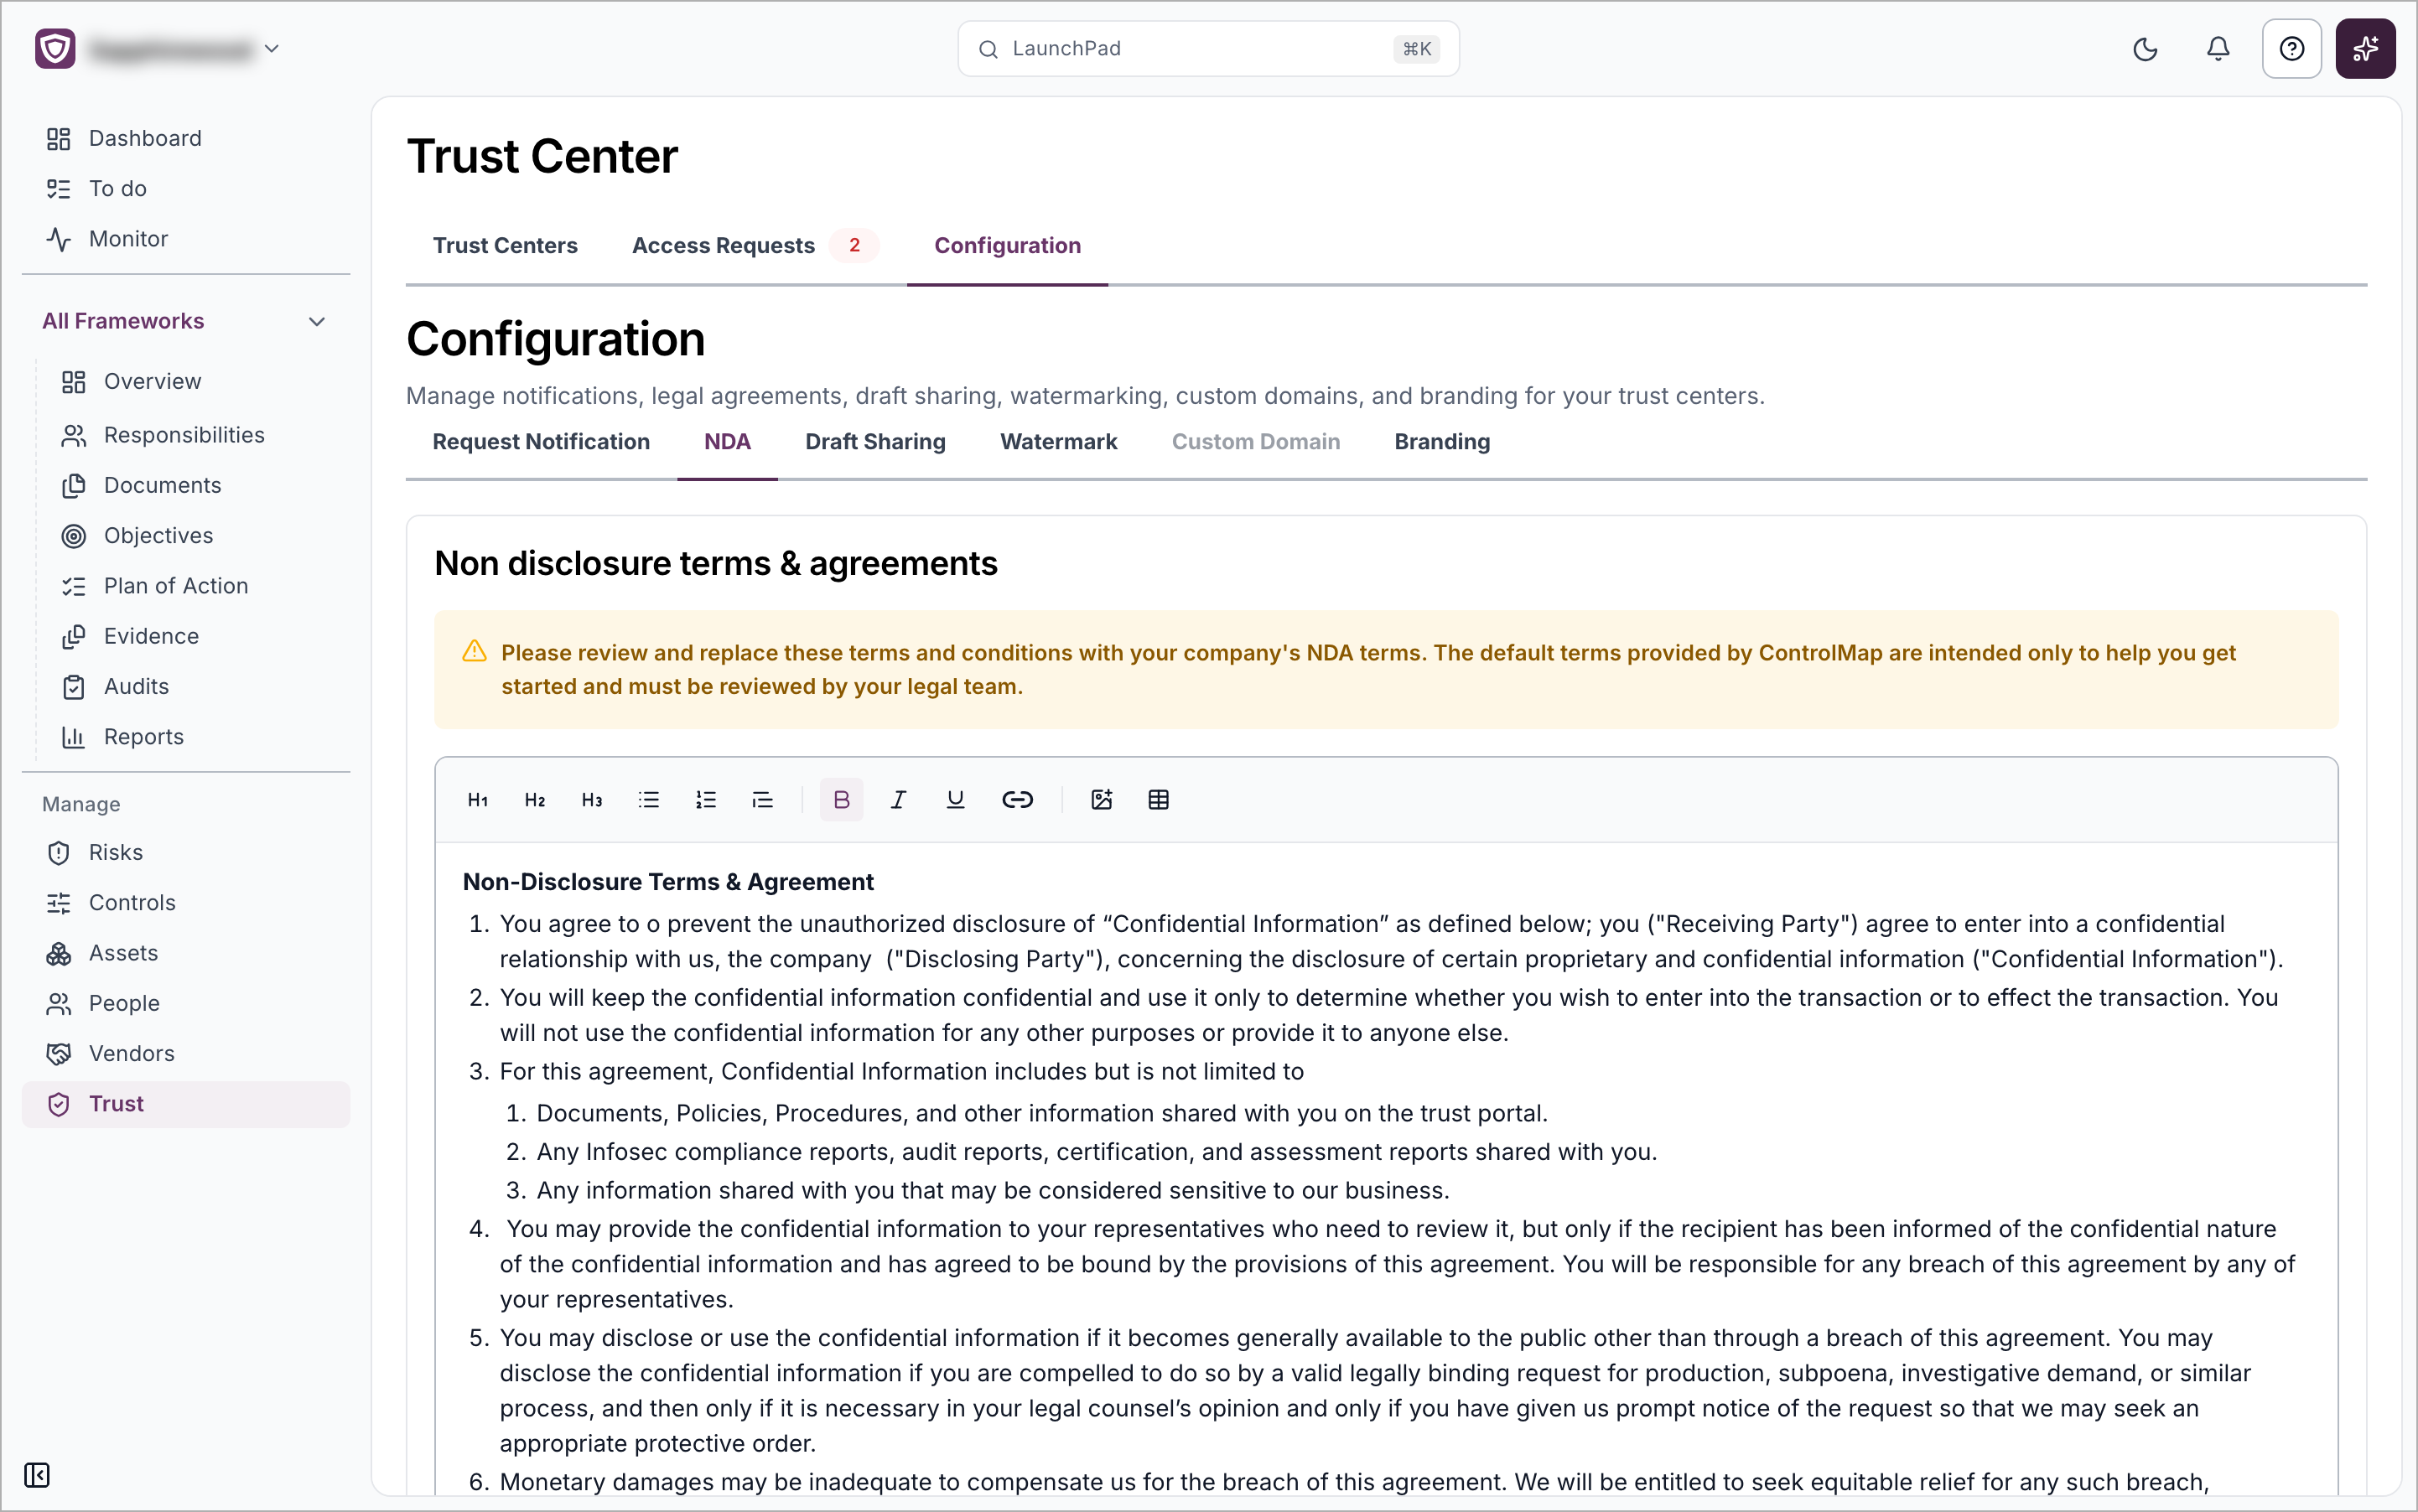Viewport: 2418px width, 1512px height.
Task: Switch to dark mode
Action: tap(2145, 49)
